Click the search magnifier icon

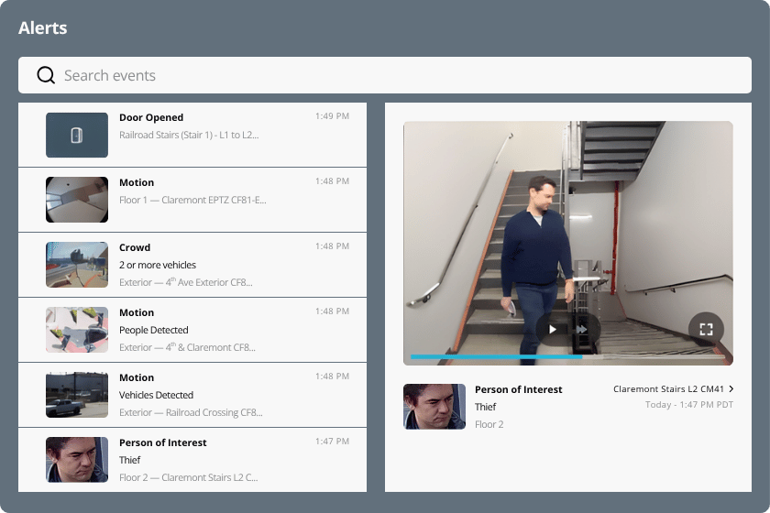(46, 75)
